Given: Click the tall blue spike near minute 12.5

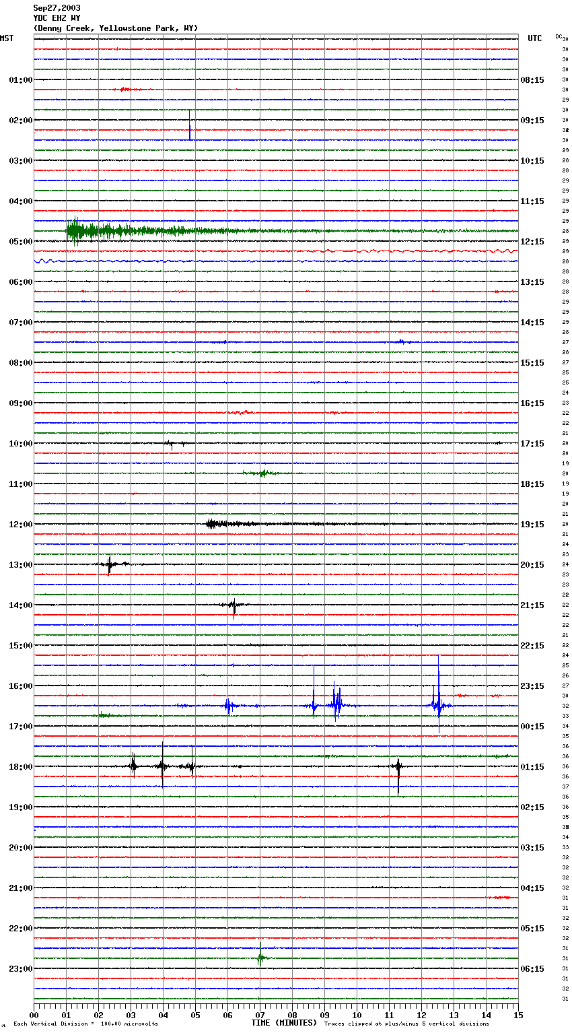Looking at the screenshot, I should [439, 694].
